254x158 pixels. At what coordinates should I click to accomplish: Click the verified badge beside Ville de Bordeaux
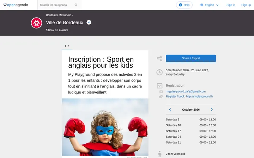(x=89, y=22)
